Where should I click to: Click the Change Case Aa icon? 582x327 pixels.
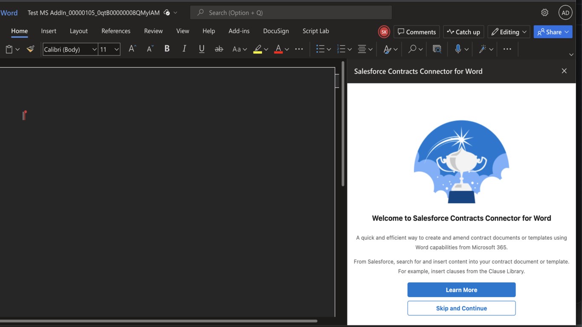(236, 49)
